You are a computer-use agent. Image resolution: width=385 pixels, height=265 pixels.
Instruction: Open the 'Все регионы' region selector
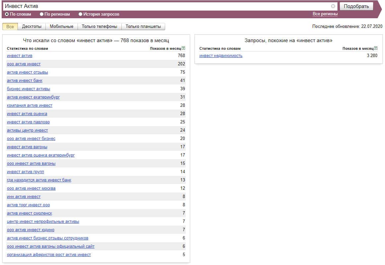click(x=325, y=14)
